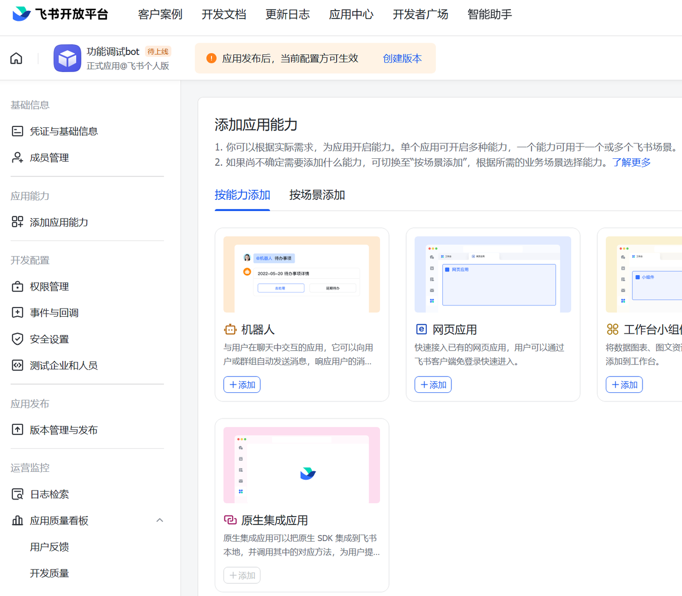The image size is (682, 596).
Task: Open 应用中心 in the top navigation
Action: click(351, 14)
